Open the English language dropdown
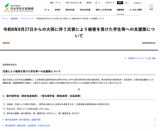The height and width of the screenshot is (131, 163). coord(138,3)
